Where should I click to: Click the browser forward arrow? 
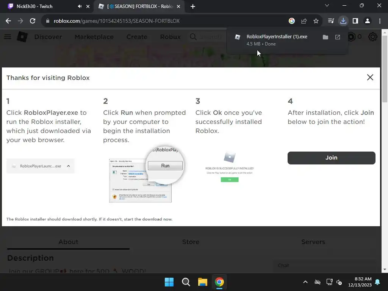pos(20,21)
